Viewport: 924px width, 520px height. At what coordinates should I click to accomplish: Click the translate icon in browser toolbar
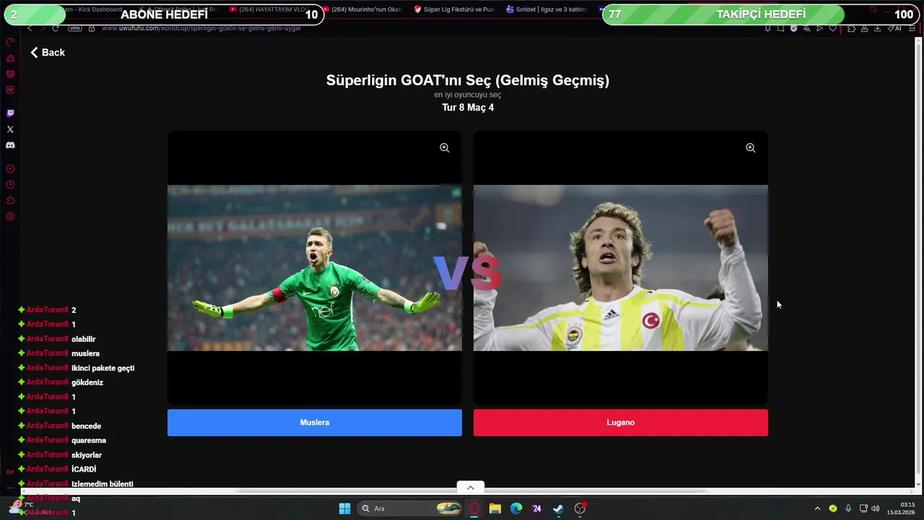(807, 28)
